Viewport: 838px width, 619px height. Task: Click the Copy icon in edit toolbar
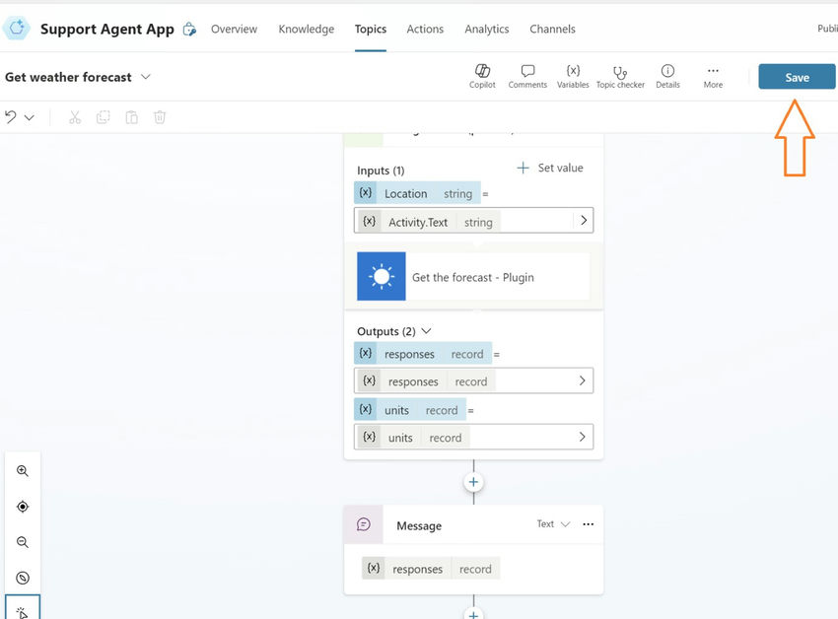click(x=104, y=117)
